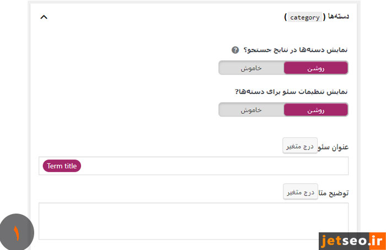The width and height of the screenshot is (386, 250).
Task: Switch search results display to خاموش
Action: pos(251,68)
